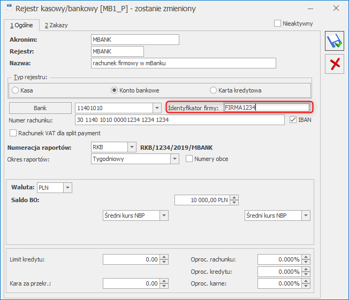The height and width of the screenshot is (300, 349).
Task: Click the red X cancel icon
Action: click(x=335, y=64)
